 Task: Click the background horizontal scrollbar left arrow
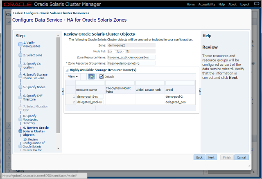pyautogui.click(x=206, y=172)
